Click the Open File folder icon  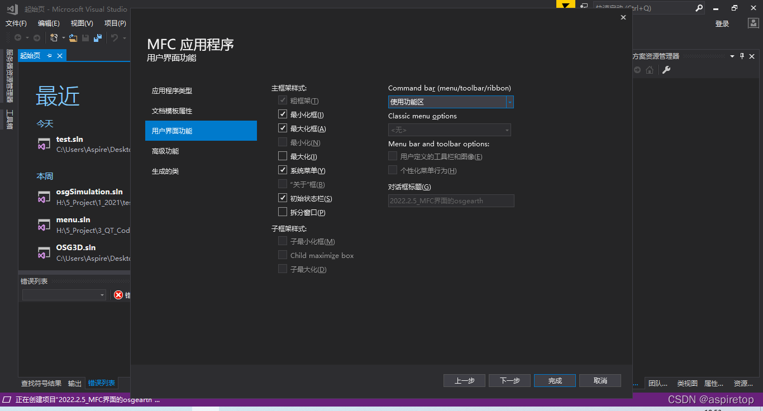click(73, 38)
